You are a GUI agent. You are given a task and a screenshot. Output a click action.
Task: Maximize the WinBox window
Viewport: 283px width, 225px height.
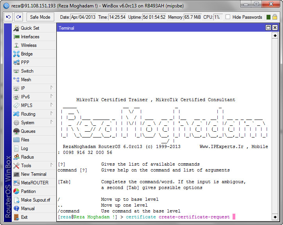coord(256,4)
